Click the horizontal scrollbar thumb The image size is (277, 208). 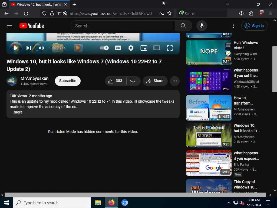[135, 195]
